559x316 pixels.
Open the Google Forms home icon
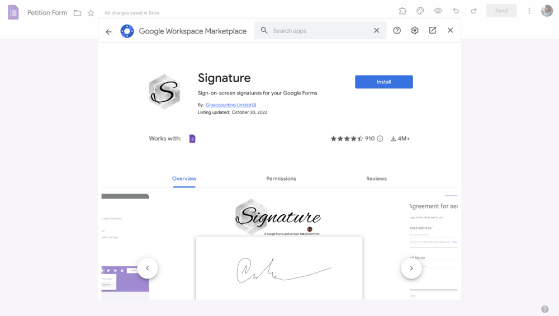coord(13,12)
